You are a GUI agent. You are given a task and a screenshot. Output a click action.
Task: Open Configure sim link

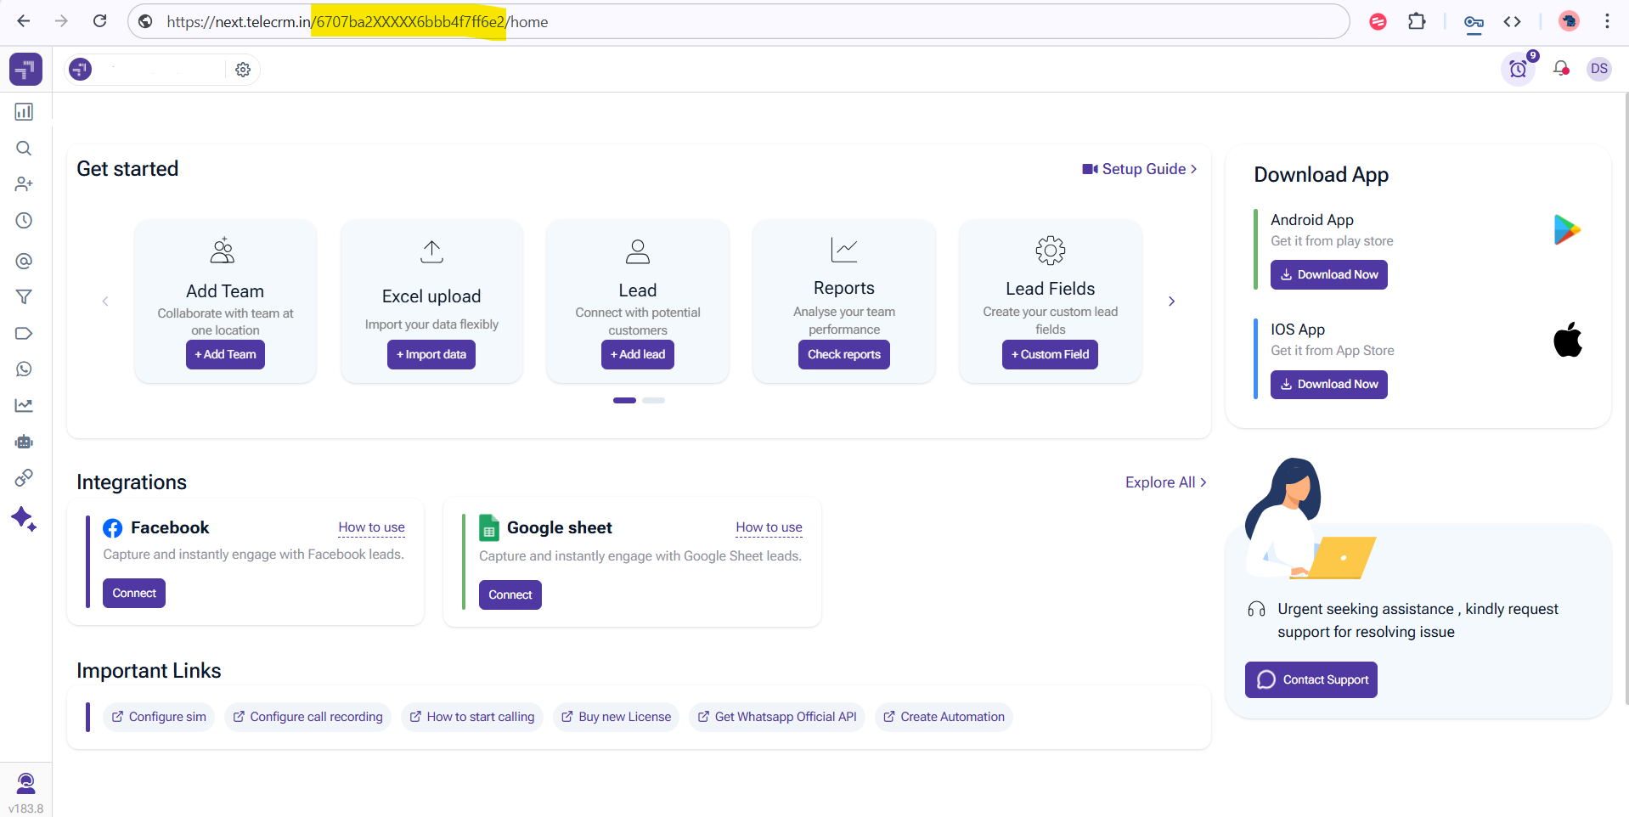159,717
